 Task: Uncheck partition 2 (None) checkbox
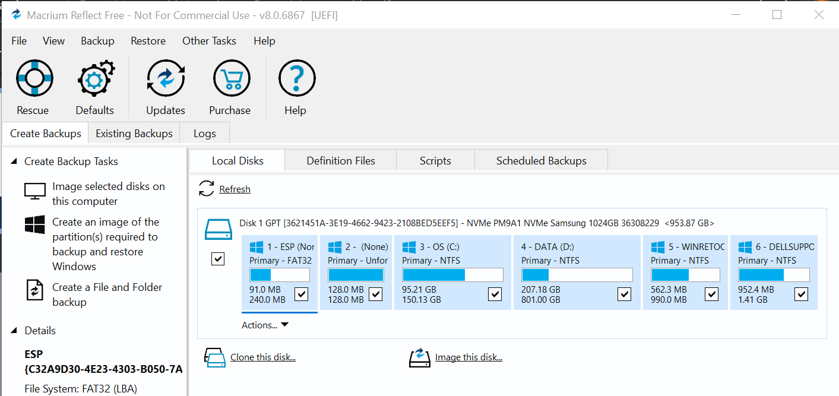pyautogui.click(x=375, y=294)
